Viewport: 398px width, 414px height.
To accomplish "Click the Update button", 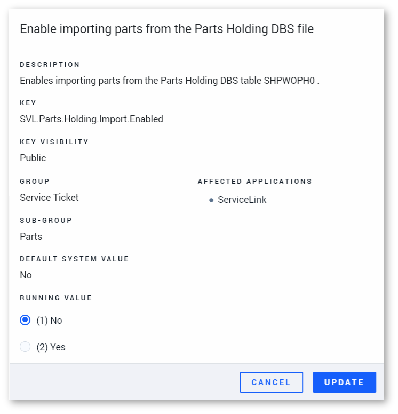I will tap(344, 382).
